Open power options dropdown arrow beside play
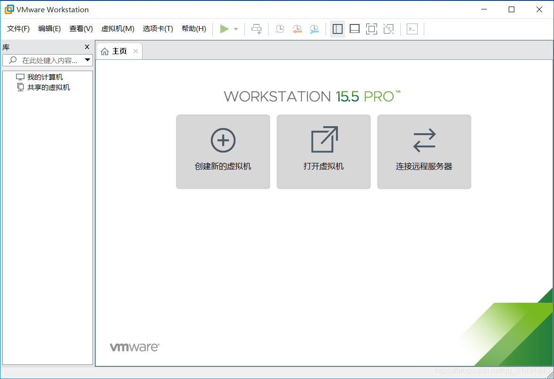 pos(236,29)
